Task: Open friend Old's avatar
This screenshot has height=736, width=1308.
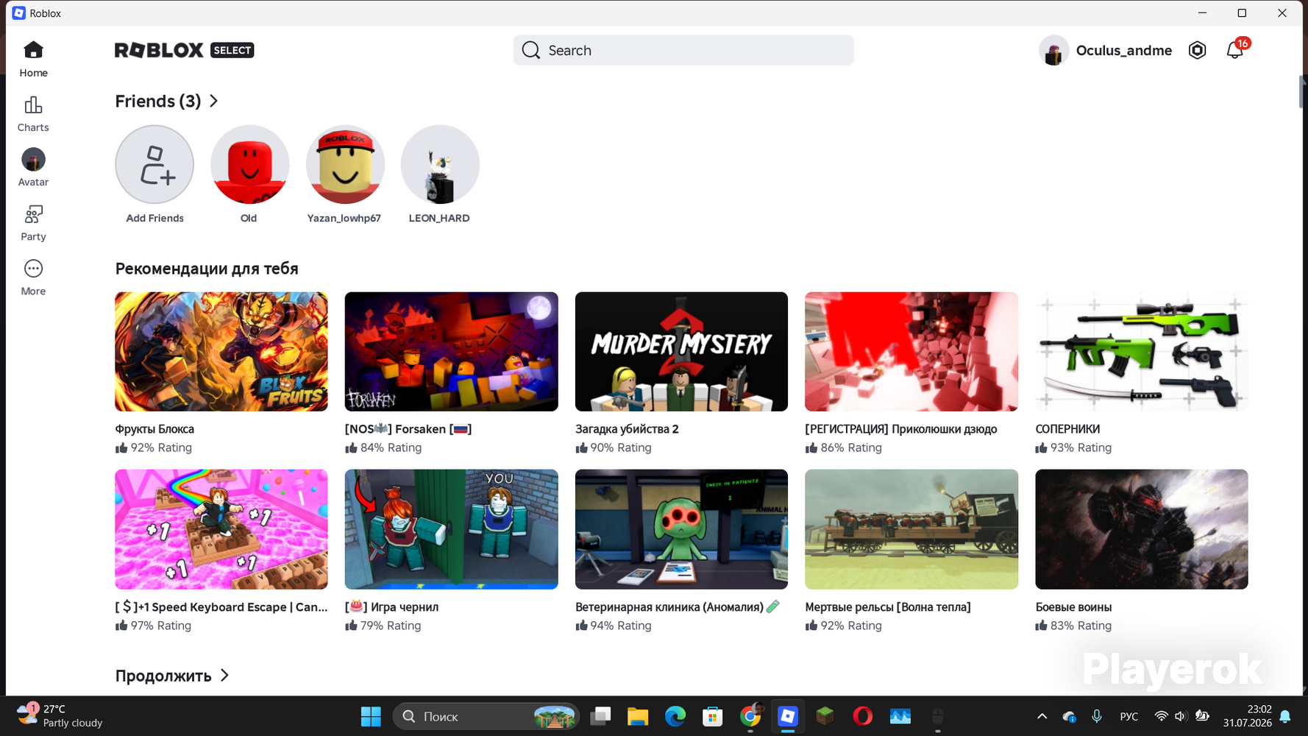Action: (x=249, y=164)
